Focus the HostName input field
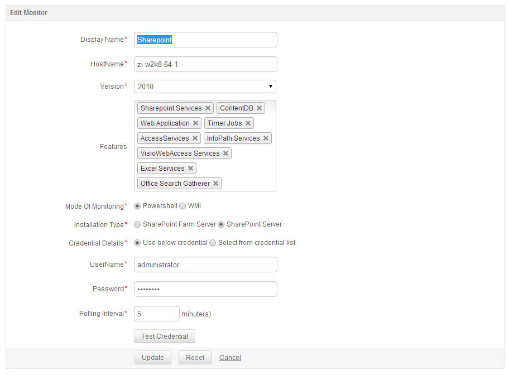The width and height of the screenshot is (509, 375). coord(205,64)
